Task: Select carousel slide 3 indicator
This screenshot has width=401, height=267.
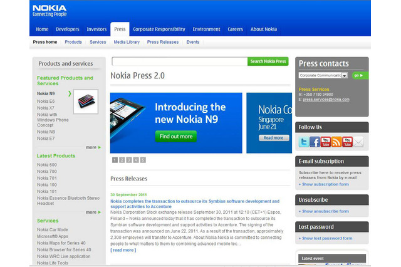Action: click(x=129, y=160)
